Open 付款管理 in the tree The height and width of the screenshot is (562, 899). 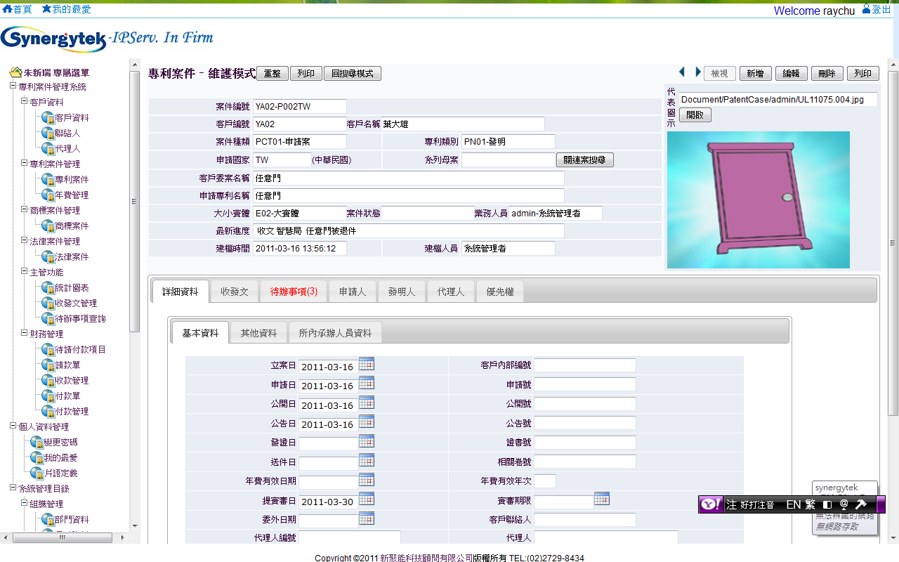click(72, 412)
